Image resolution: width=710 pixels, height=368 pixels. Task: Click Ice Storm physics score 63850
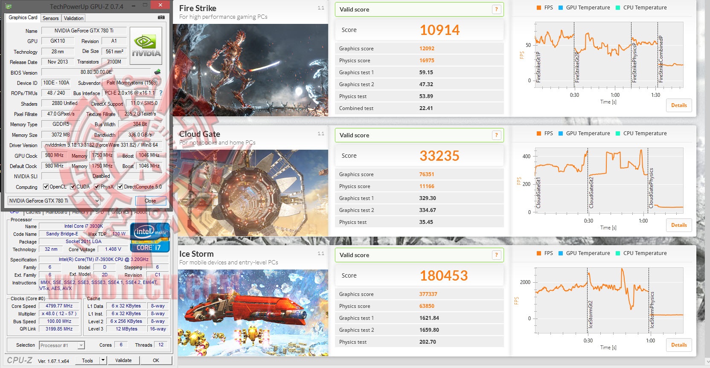click(427, 306)
